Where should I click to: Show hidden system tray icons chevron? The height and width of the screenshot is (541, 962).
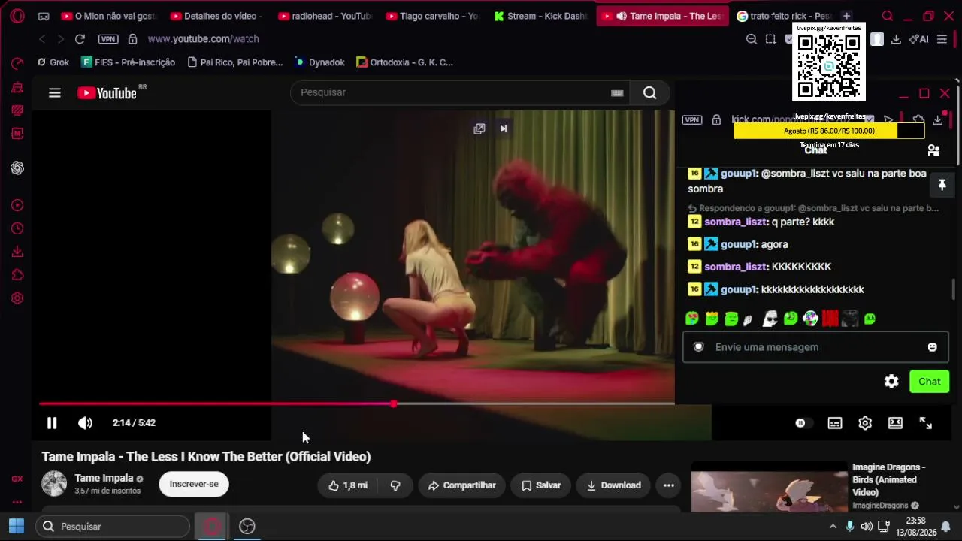(x=833, y=527)
